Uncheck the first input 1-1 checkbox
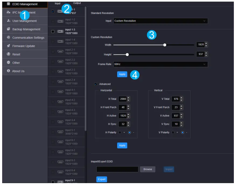The width and height of the screenshot is (236, 185). 53,11
